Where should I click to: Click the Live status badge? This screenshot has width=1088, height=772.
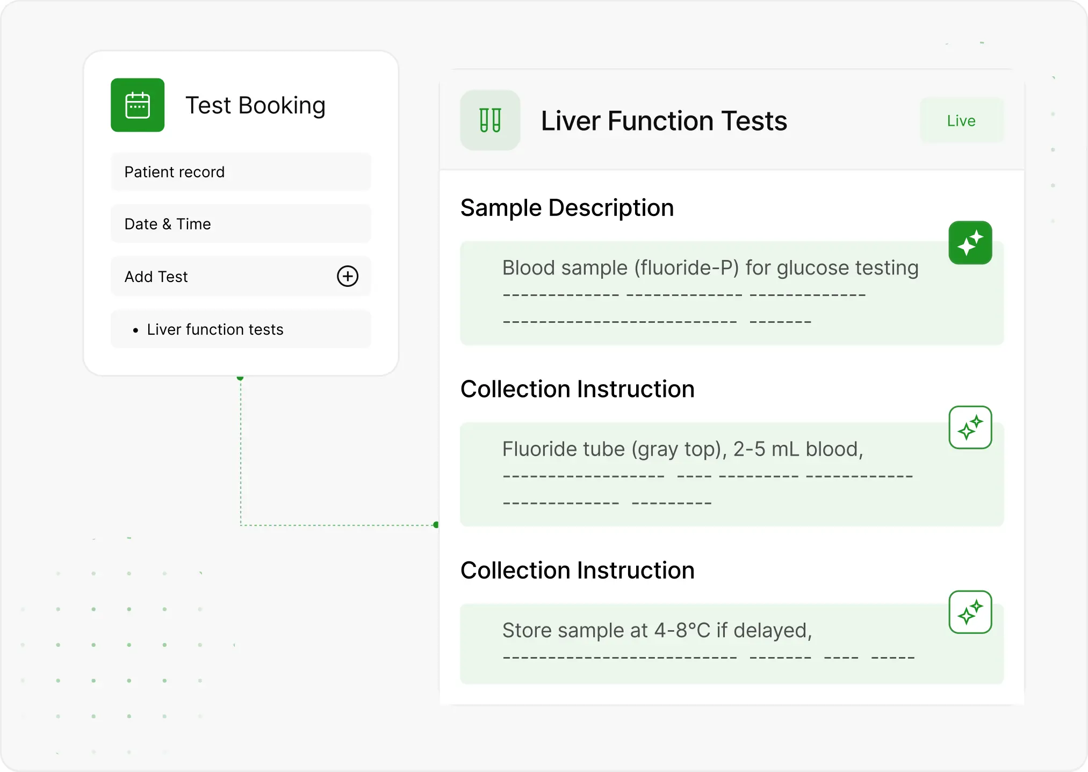[961, 120]
